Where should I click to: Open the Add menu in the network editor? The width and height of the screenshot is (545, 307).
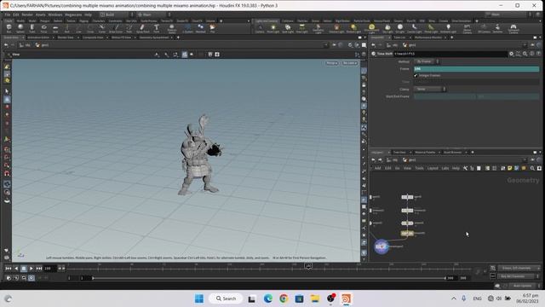coord(377,169)
